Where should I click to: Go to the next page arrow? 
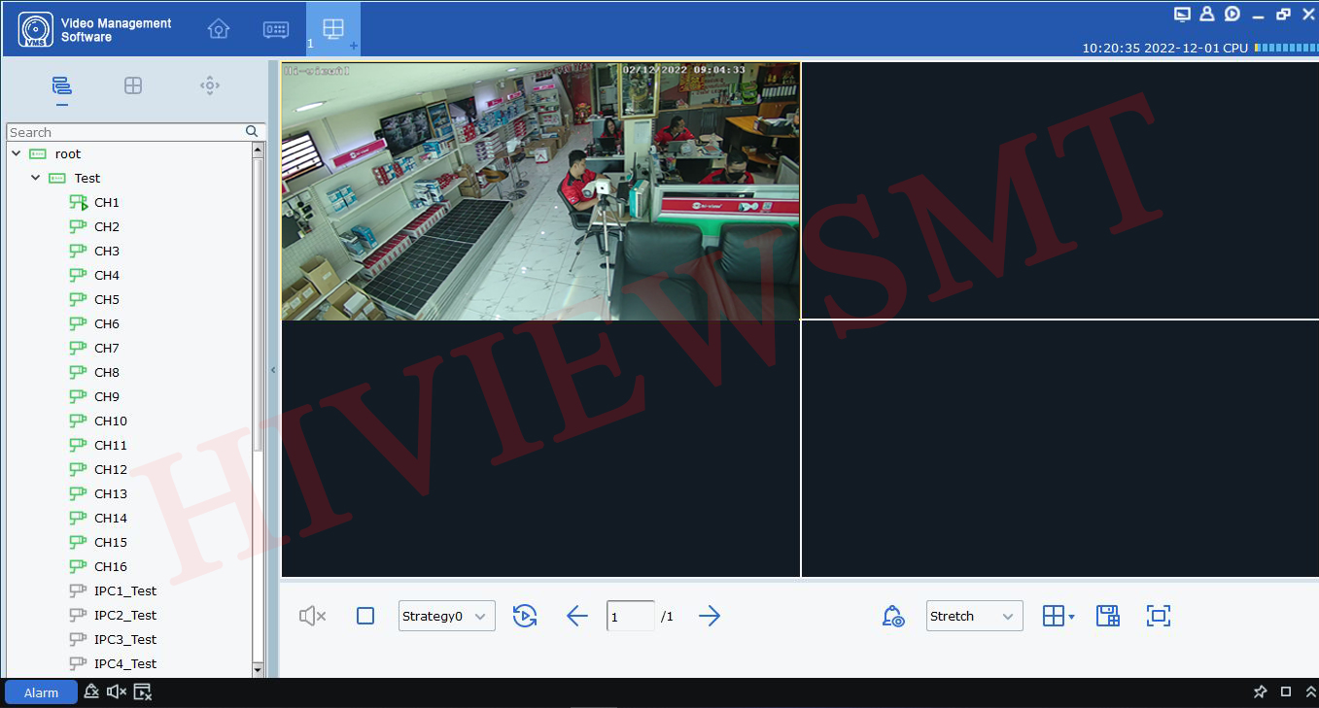[710, 616]
